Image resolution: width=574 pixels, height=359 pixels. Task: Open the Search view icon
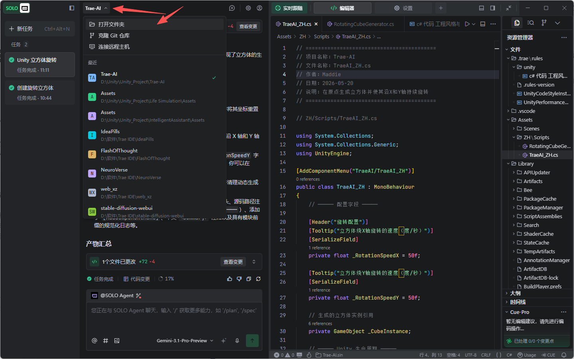531,23
